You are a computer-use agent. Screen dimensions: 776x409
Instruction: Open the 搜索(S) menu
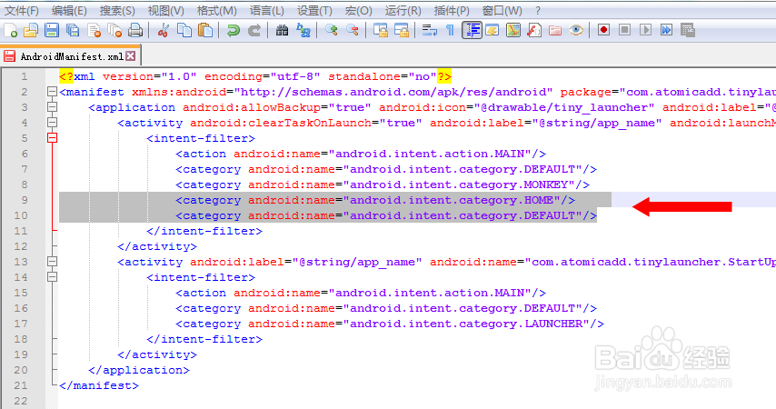117,10
